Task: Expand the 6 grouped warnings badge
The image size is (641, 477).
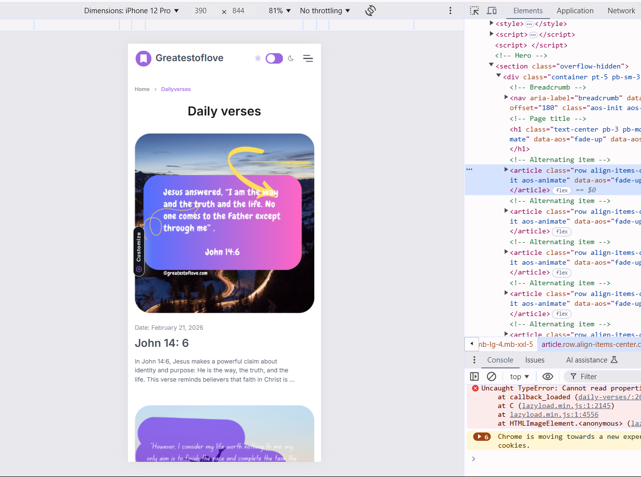Action: (481, 437)
